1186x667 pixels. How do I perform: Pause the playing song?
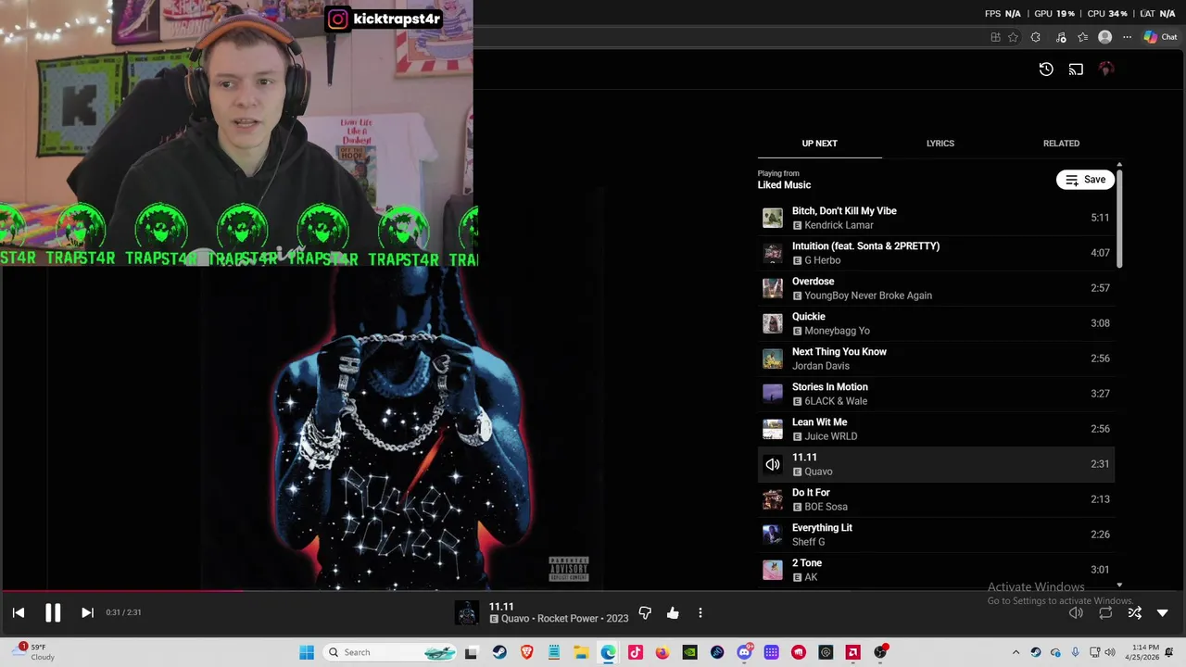tap(53, 612)
